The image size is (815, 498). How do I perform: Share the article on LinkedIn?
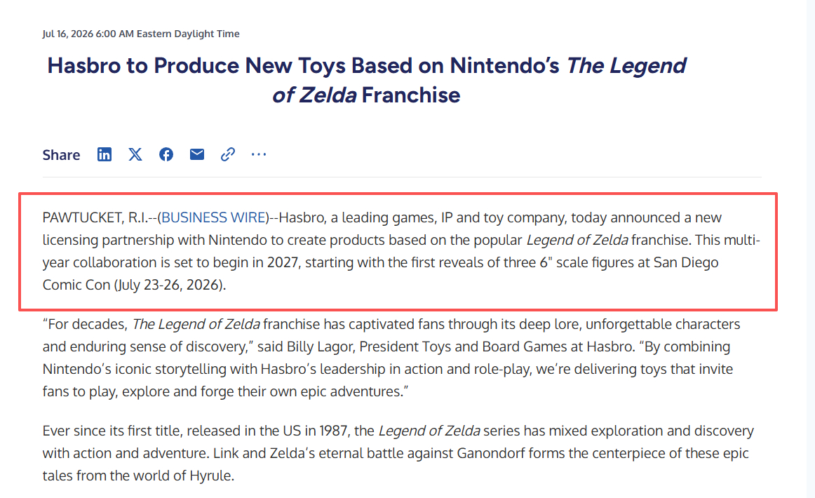[104, 154]
